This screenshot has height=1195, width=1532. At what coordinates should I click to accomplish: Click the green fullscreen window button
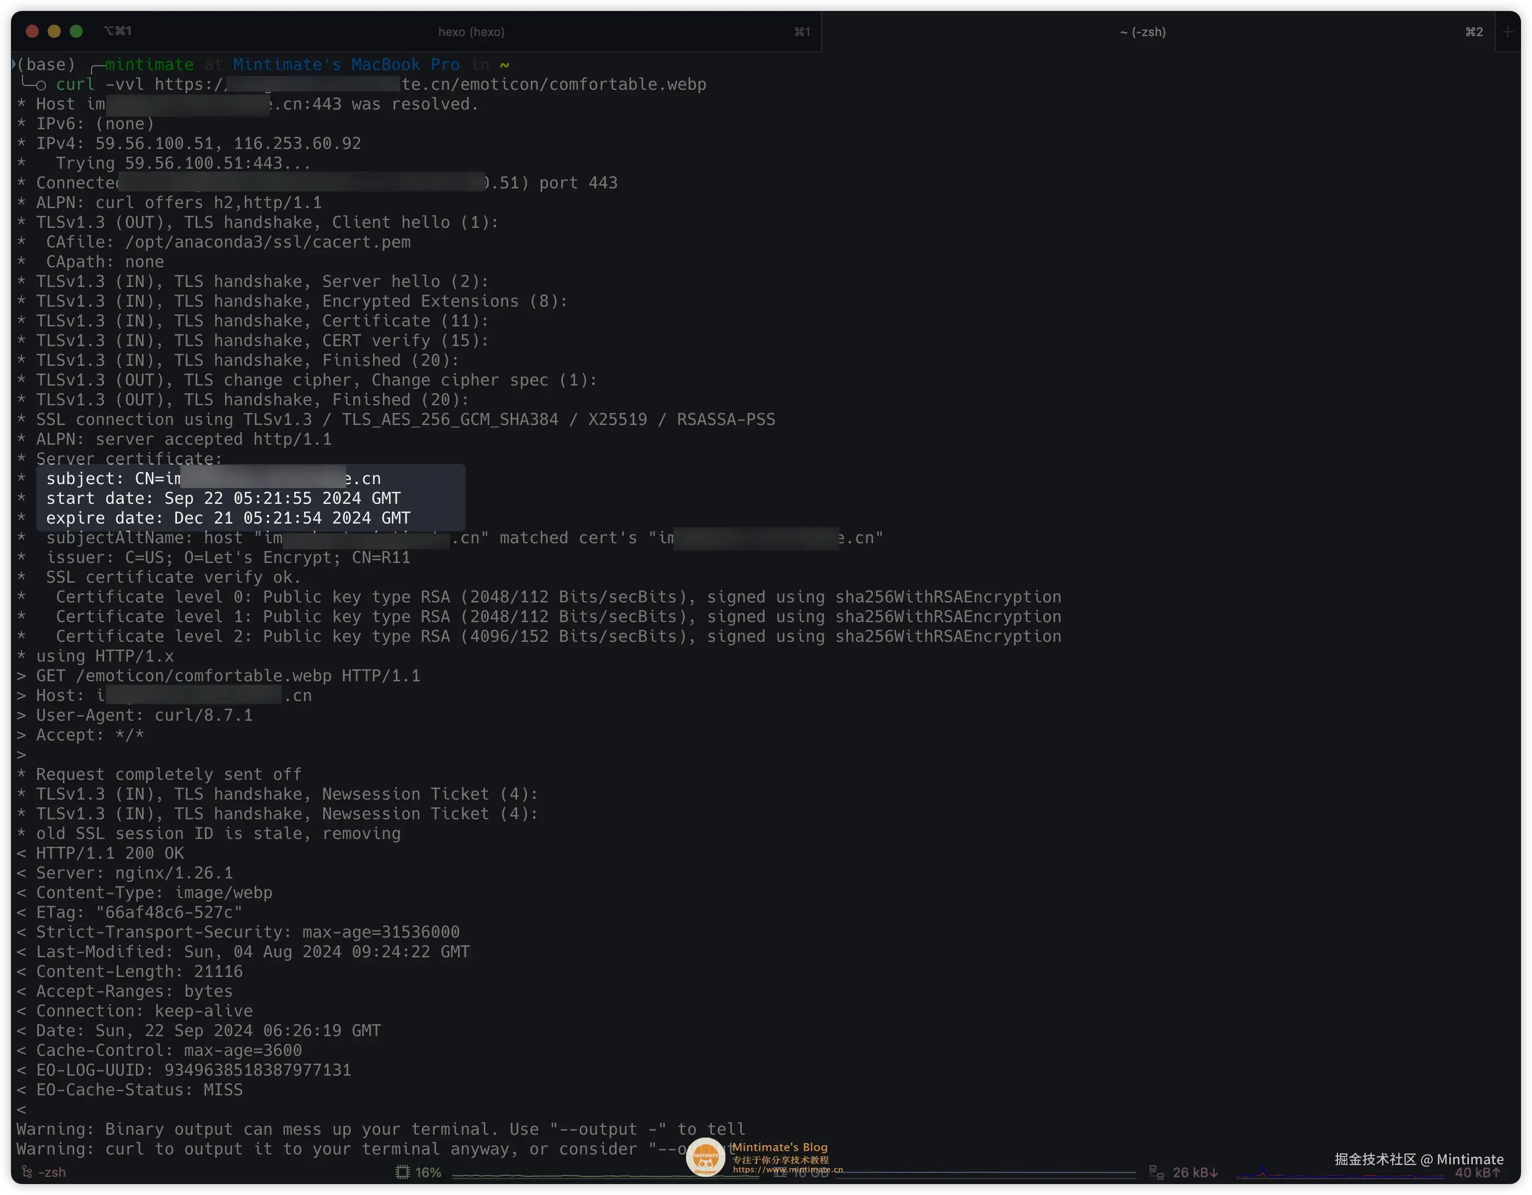click(77, 31)
